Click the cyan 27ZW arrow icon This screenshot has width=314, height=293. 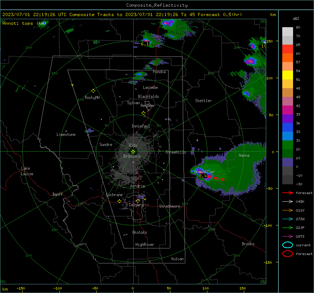click(x=287, y=219)
